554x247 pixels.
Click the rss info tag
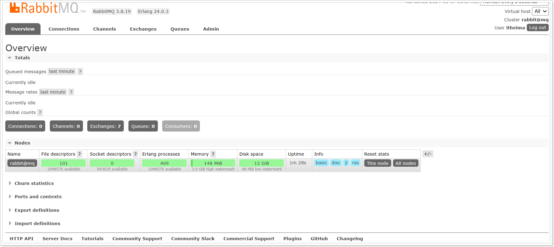[x=355, y=163]
